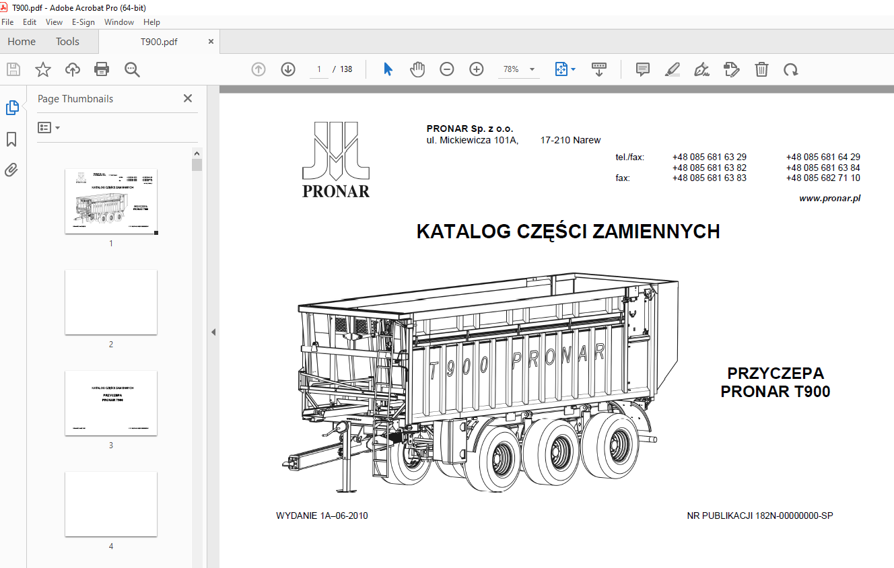This screenshot has height=568, width=894.
Task: Switch to the Home tab
Action: tap(22, 42)
